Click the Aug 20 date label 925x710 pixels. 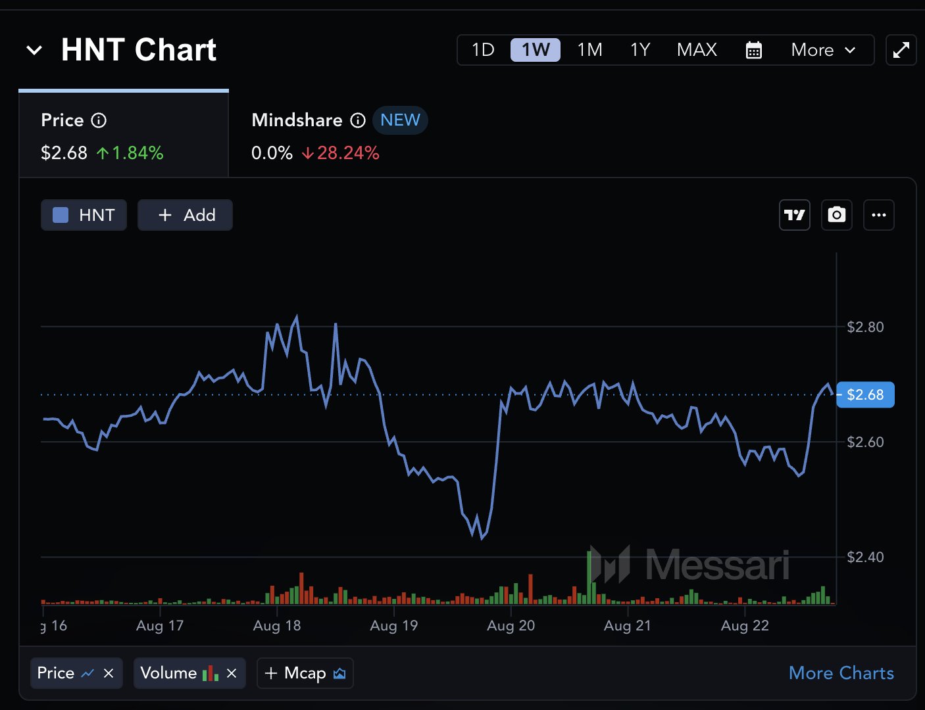511,626
